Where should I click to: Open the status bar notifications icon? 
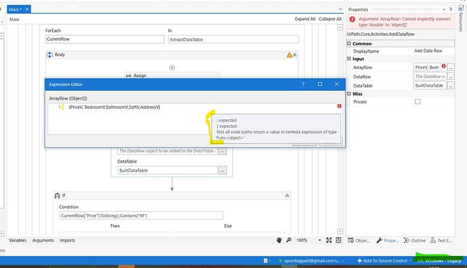point(267,261)
